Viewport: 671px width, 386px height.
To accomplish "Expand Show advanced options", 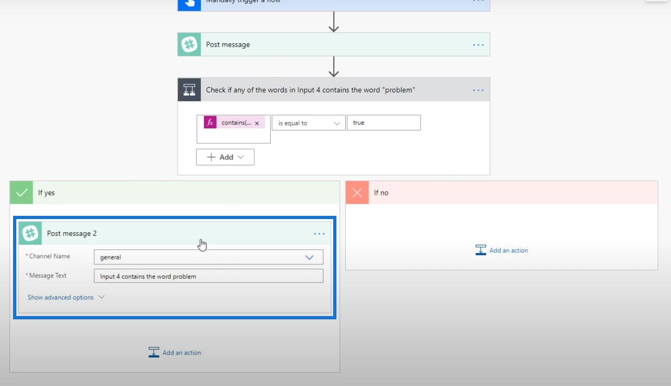I will pyautogui.click(x=66, y=297).
